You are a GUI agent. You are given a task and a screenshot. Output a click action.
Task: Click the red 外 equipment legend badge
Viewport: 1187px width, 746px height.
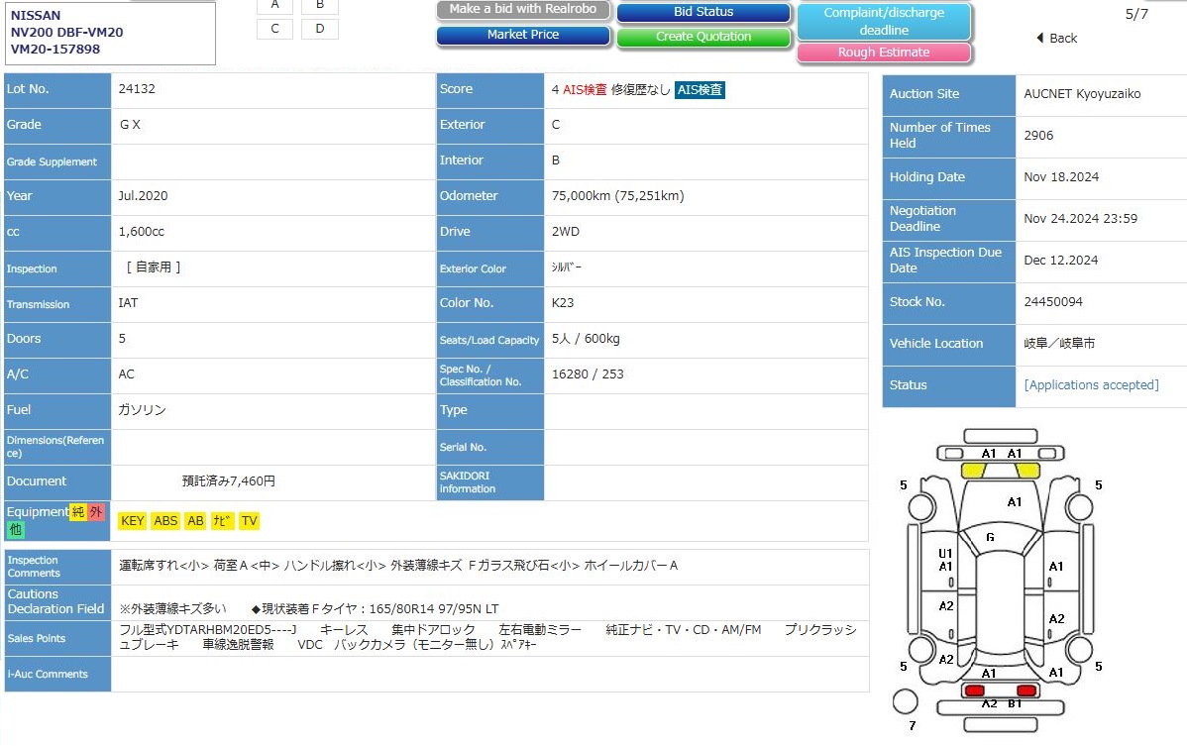coord(95,512)
